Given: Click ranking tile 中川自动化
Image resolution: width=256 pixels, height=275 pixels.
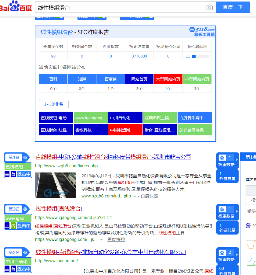Looking at the screenshot, I should [125, 117].
